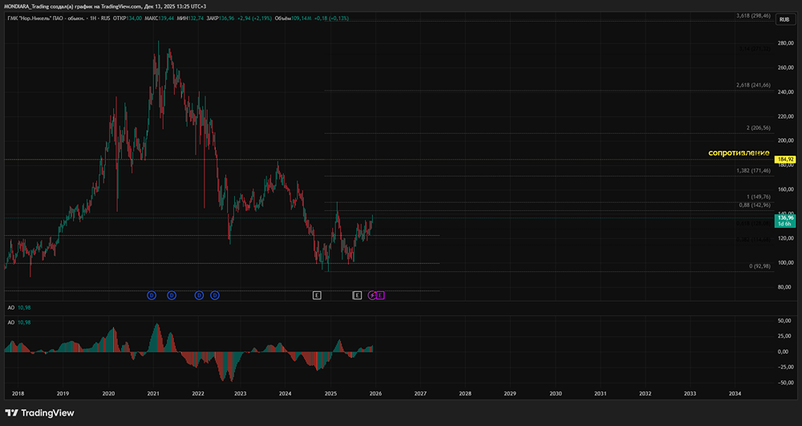Click the dividend marker at the 2022 mark
This screenshot has width=802, height=426.
[x=199, y=295]
